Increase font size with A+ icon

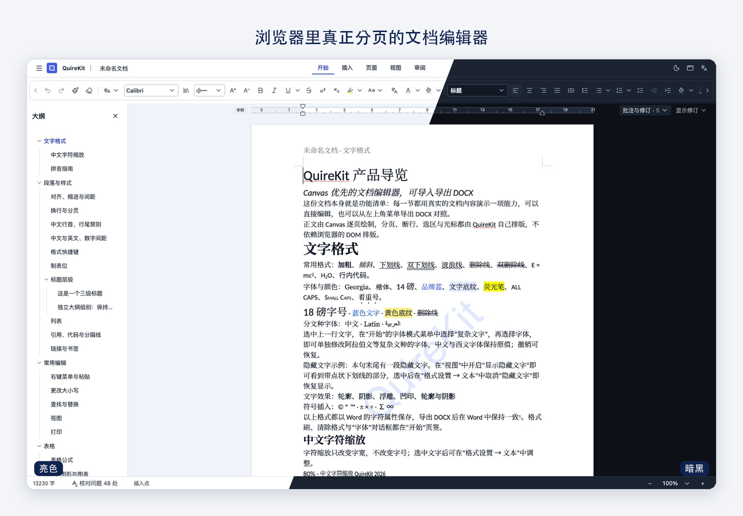(x=233, y=91)
